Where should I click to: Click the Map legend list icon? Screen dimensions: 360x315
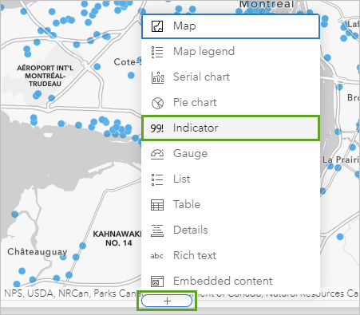click(x=157, y=52)
